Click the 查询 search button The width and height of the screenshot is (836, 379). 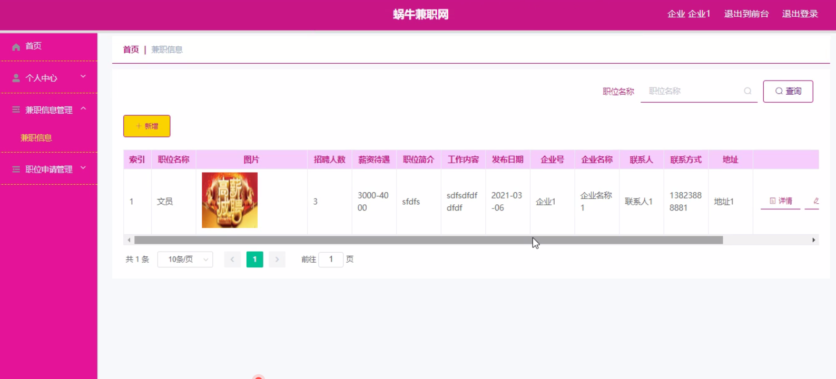[788, 91]
